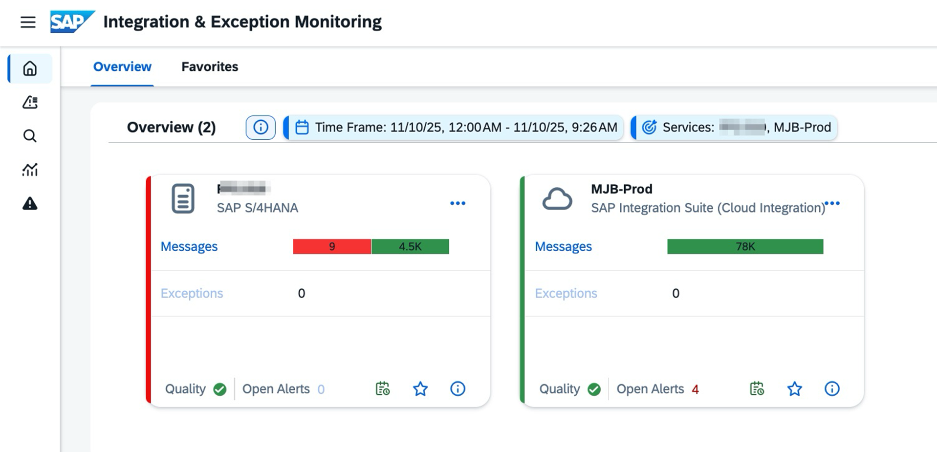Open more options menu on MJB-Prod card
The height and width of the screenshot is (452, 937).
coord(832,203)
